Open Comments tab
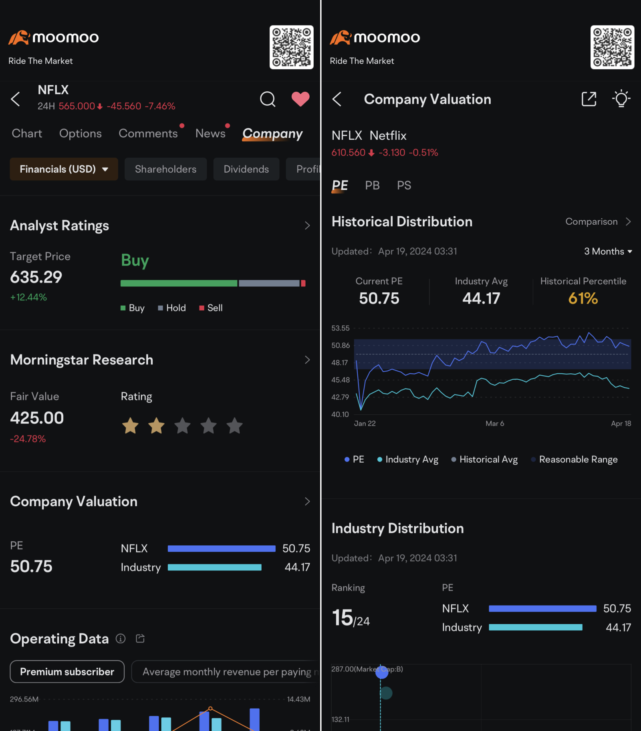 pos(148,133)
